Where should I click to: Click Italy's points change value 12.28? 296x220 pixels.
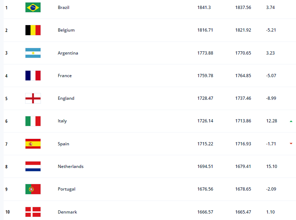pos(272,121)
